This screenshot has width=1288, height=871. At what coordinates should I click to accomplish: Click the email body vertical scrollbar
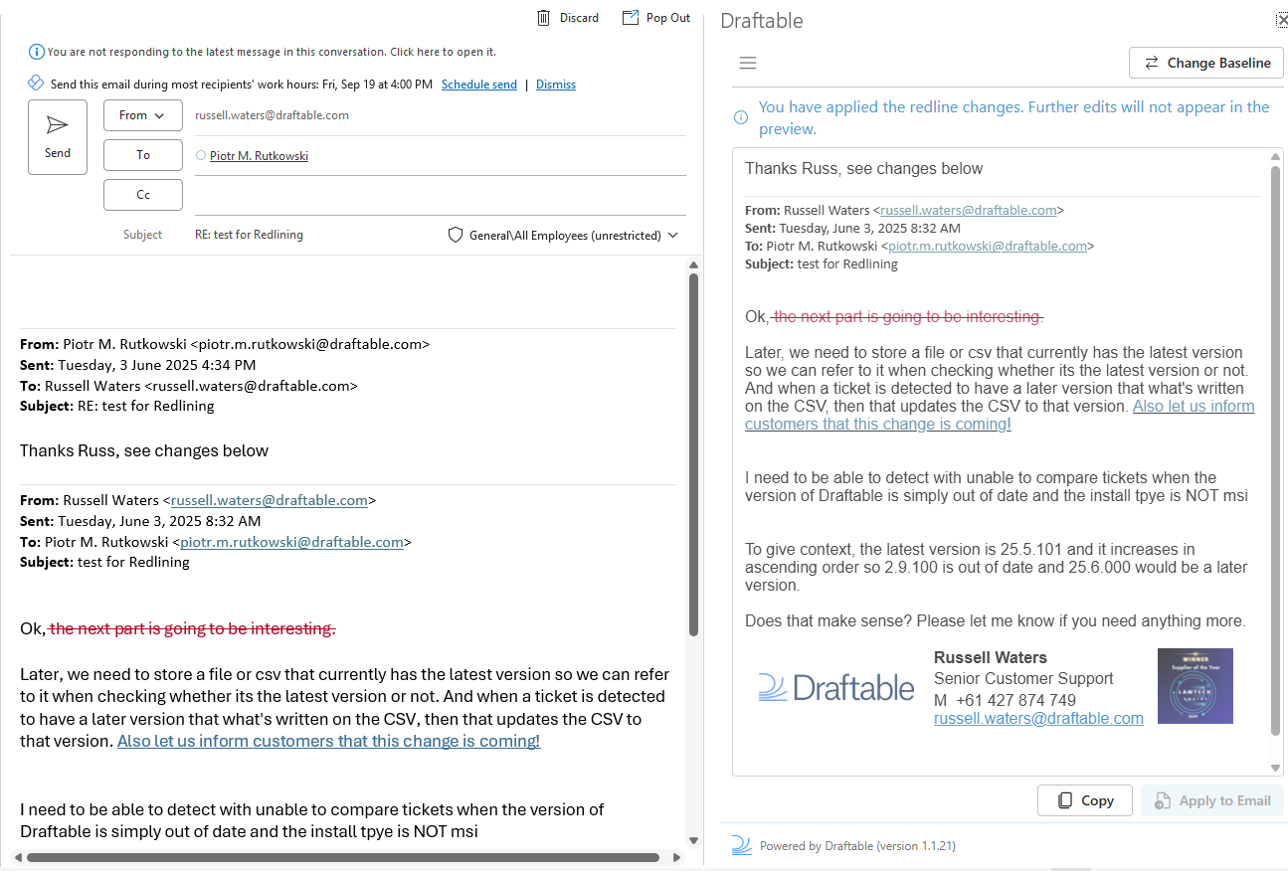(693, 454)
